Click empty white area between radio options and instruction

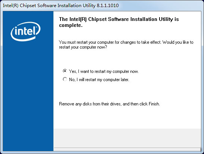[x=127, y=92]
